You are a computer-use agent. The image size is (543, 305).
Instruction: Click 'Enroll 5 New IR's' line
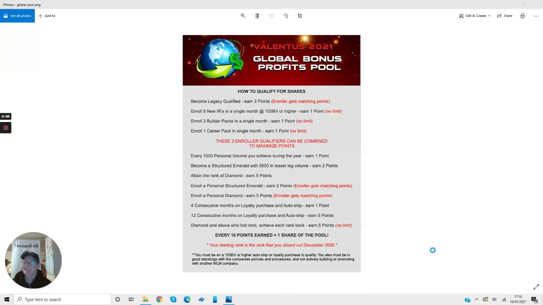266,111
